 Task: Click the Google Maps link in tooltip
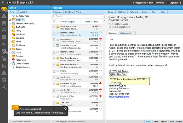point(116,83)
